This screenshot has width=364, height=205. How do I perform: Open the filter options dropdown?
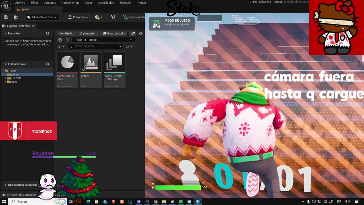point(61,46)
